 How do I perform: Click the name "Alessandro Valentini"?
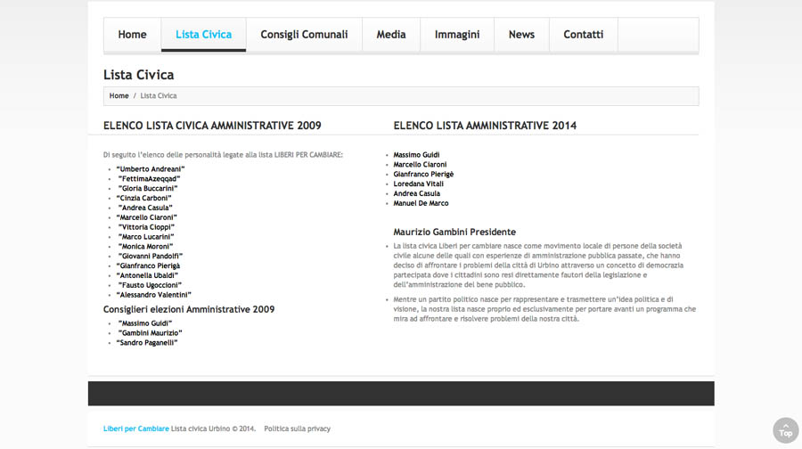point(154,295)
